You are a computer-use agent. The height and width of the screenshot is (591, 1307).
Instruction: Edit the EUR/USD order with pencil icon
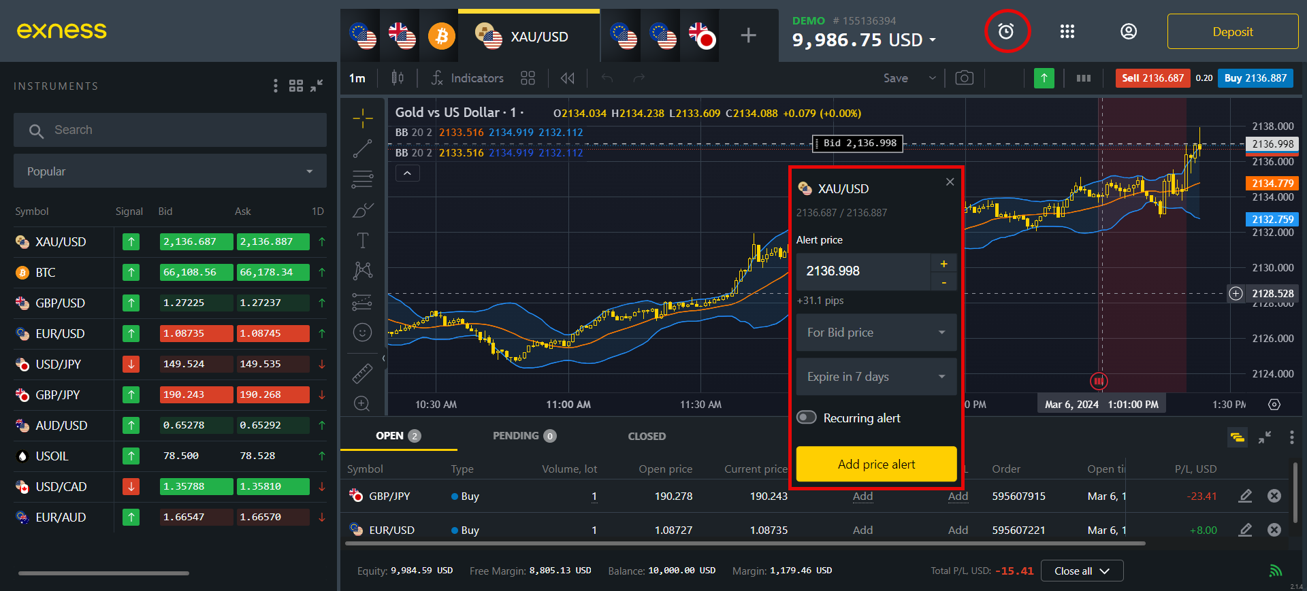(x=1245, y=530)
